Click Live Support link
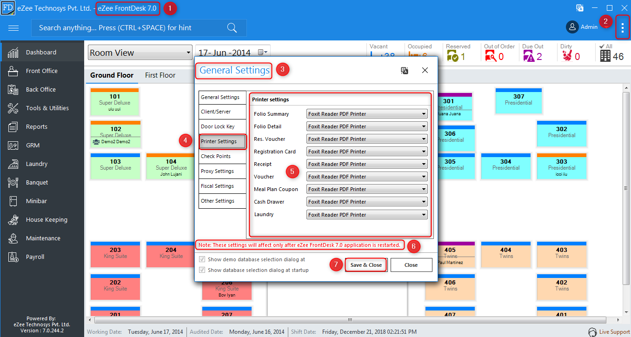 614,332
